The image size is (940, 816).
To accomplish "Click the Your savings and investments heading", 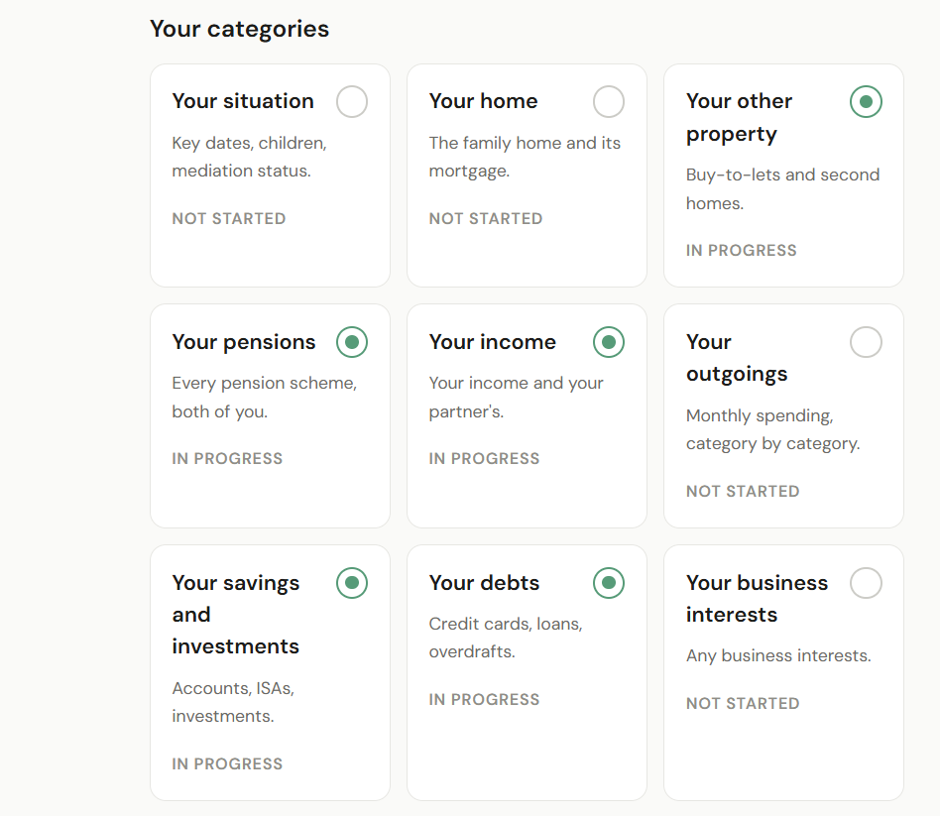I will pos(236,614).
